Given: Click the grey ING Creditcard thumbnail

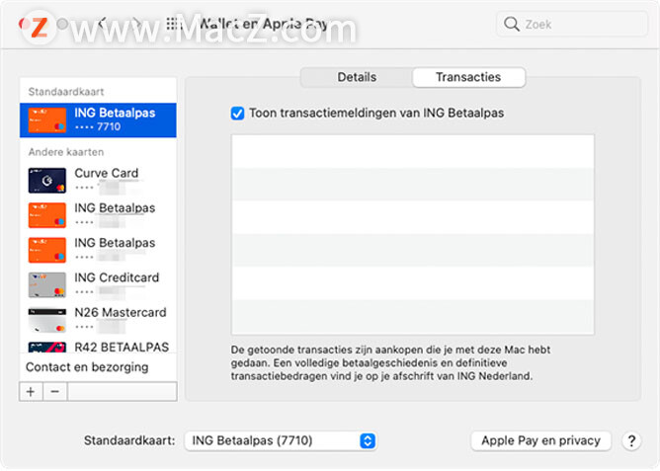Looking at the screenshot, I should coord(47,284).
